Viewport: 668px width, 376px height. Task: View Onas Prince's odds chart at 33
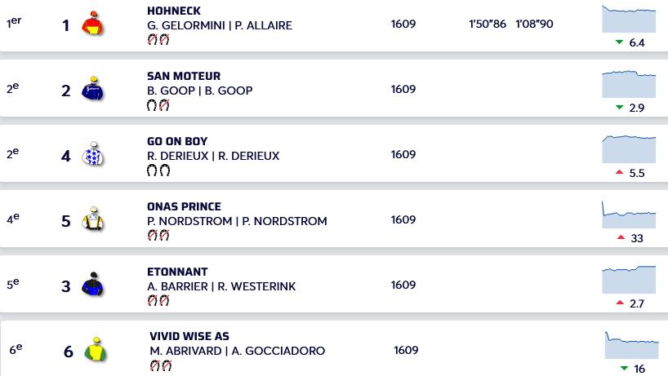coord(629,215)
